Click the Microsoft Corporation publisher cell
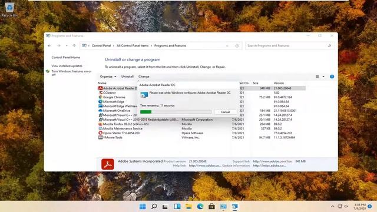Screen dimensions: 377x212 [197, 120]
